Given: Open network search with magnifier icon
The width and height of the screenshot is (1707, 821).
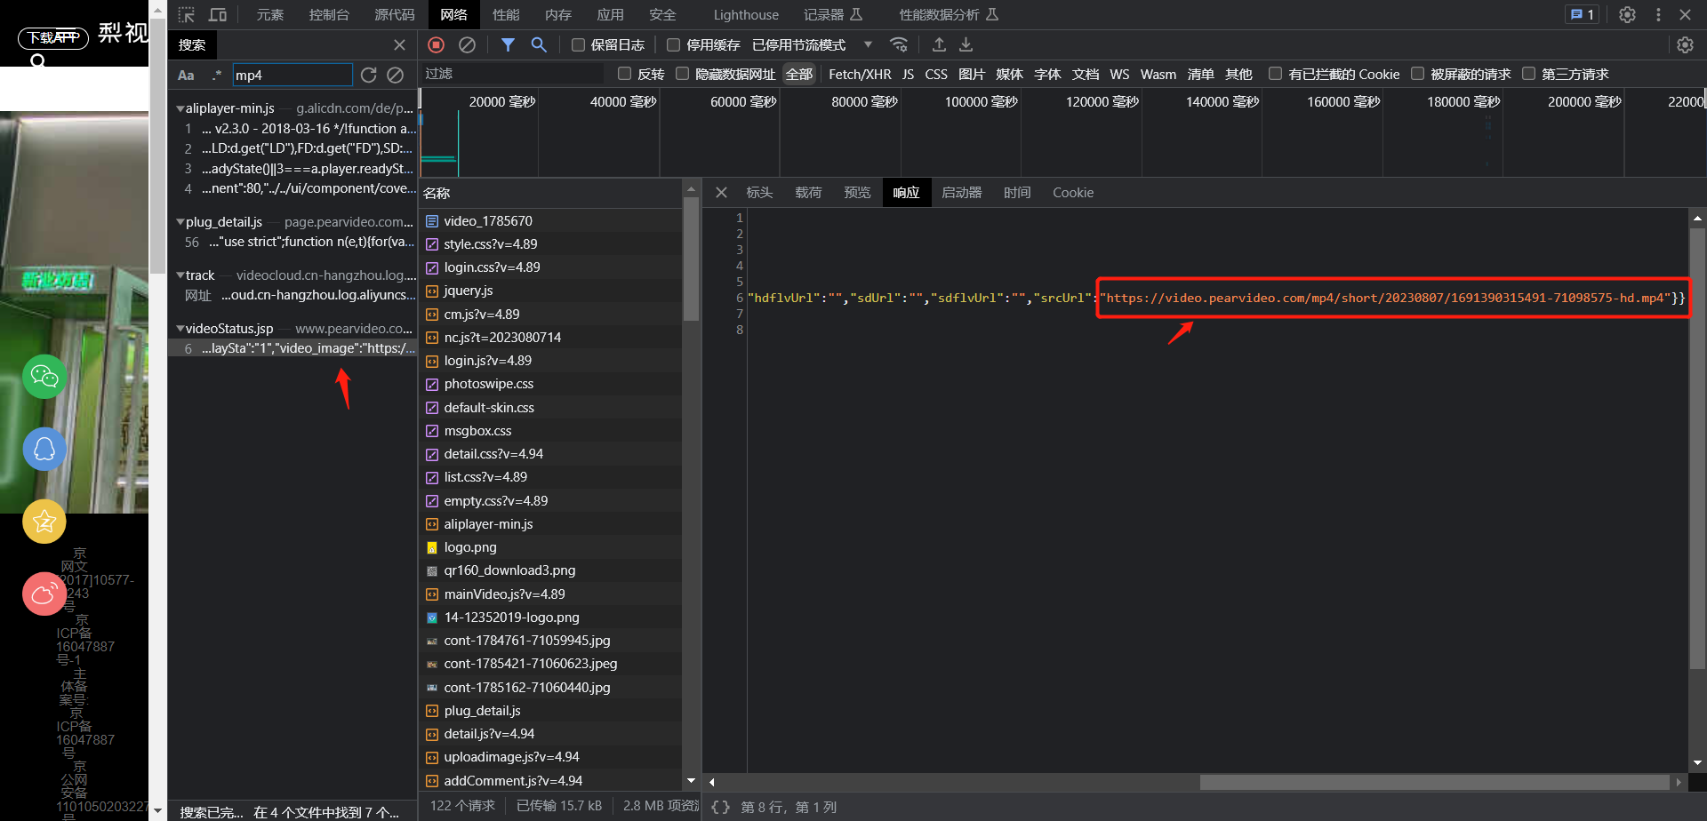Looking at the screenshot, I should point(538,44).
